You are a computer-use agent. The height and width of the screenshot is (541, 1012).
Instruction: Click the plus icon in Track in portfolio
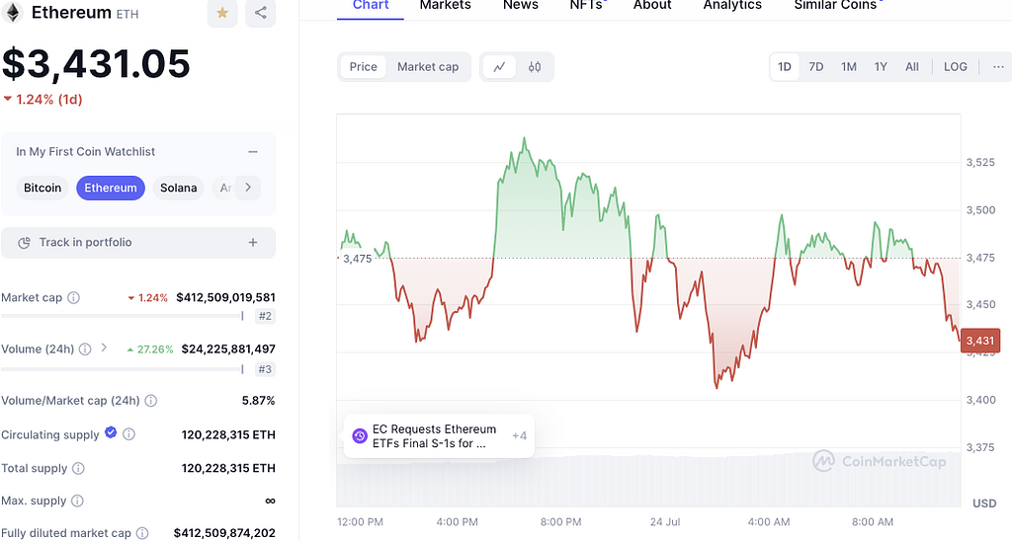[253, 243]
